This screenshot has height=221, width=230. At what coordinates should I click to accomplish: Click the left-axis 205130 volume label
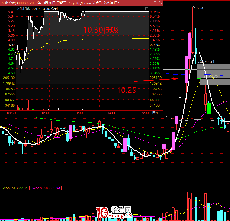pyautogui.click(x=9, y=78)
